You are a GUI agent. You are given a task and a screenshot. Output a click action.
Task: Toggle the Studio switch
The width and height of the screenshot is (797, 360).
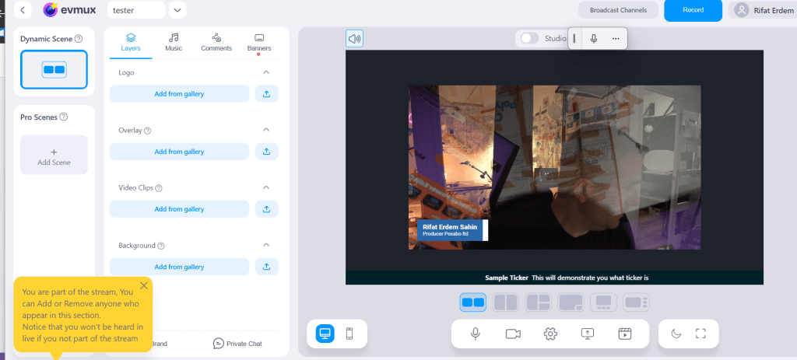529,39
